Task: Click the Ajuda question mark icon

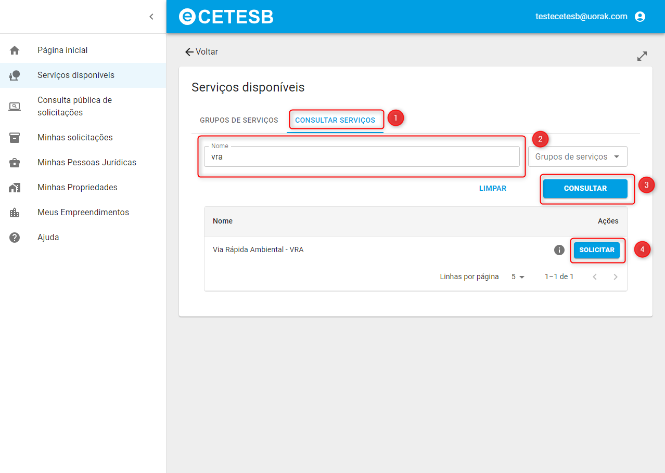Action: (15, 238)
